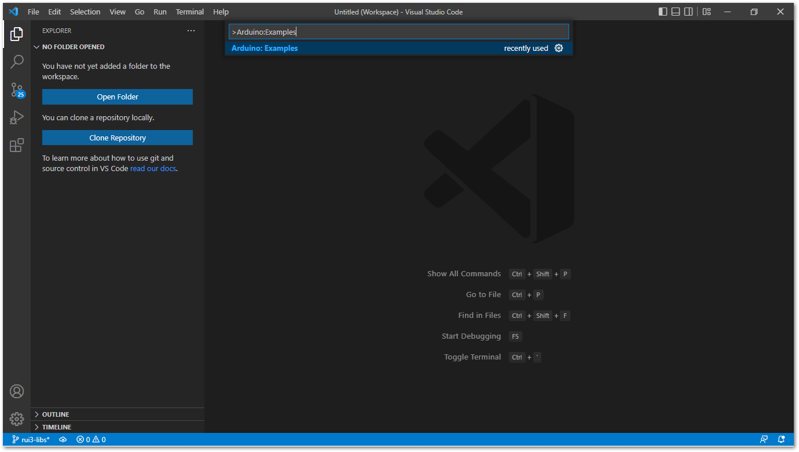Viewport: 799px width, 452px height.
Task: Select Arduino: Examples command result
Action: [399, 48]
